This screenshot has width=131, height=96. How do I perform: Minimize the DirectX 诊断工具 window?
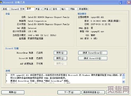120,2
